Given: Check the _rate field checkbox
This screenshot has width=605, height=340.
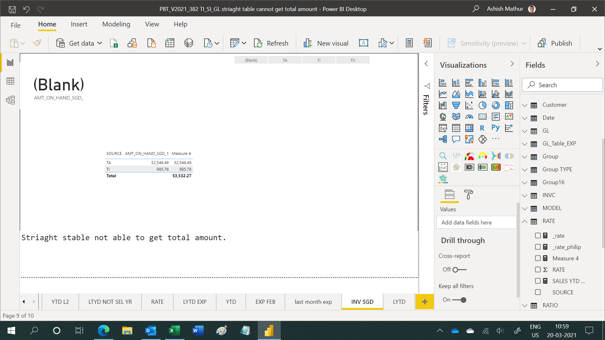Looking at the screenshot, I should click(x=538, y=235).
